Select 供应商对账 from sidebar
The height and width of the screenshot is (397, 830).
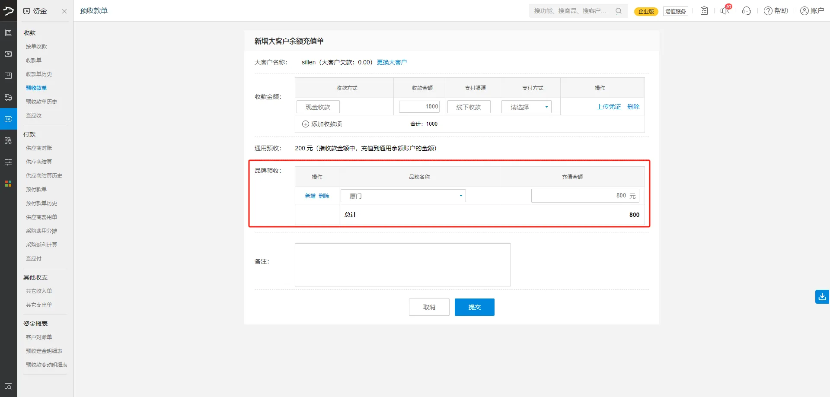tap(39, 148)
